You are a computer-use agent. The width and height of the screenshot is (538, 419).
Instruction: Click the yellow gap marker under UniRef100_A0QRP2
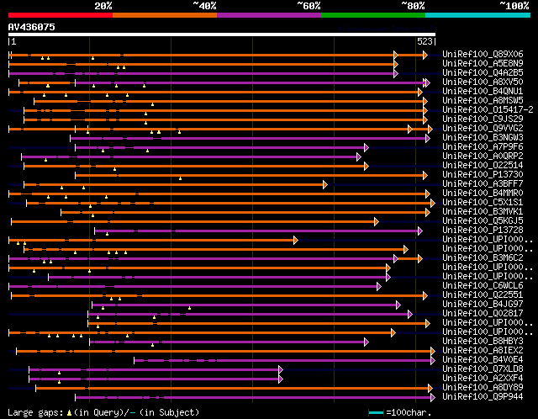coord(45,160)
